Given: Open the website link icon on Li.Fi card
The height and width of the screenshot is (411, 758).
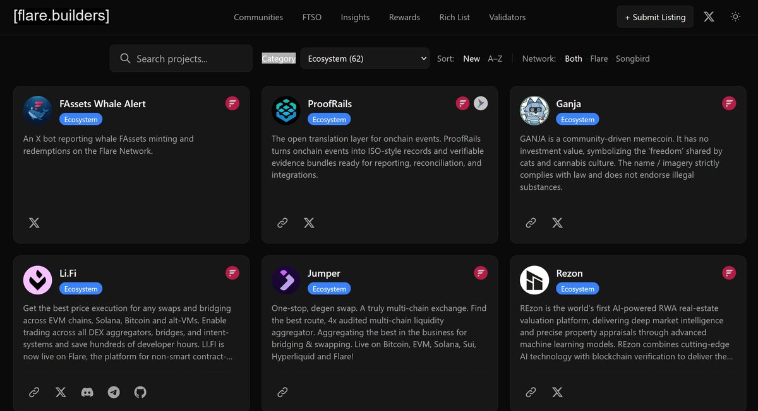Looking at the screenshot, I should tap(34, 392).
